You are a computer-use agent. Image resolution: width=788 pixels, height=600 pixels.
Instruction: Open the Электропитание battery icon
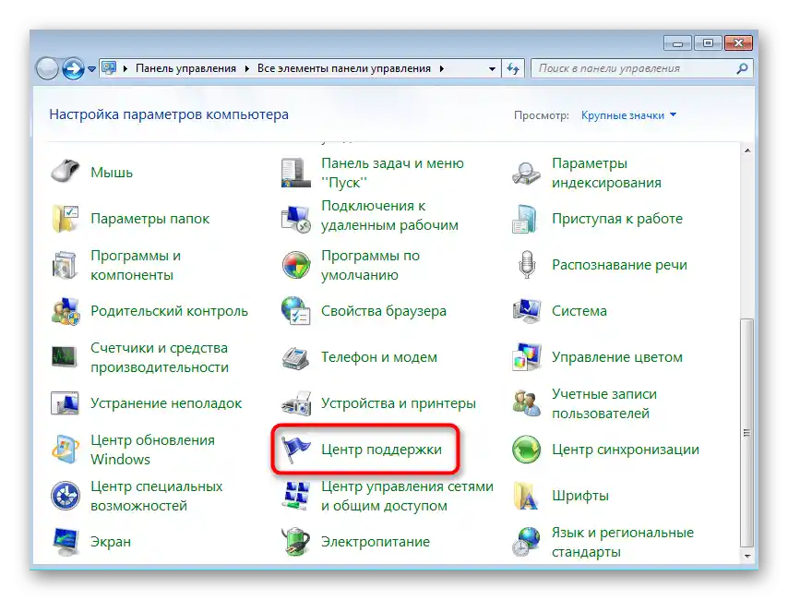tap(295, 542)
